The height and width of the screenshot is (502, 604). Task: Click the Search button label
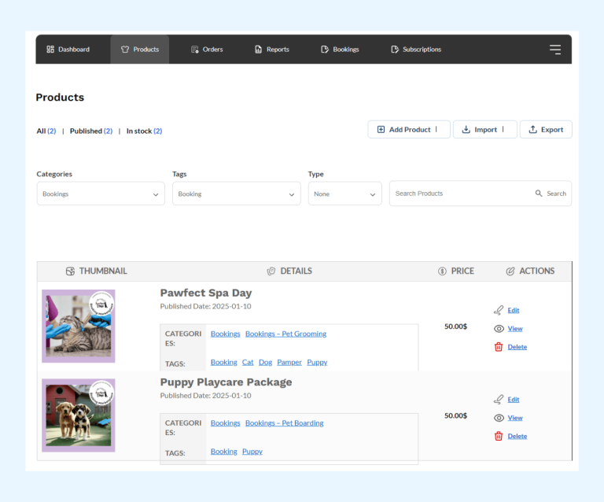point(556,194)
